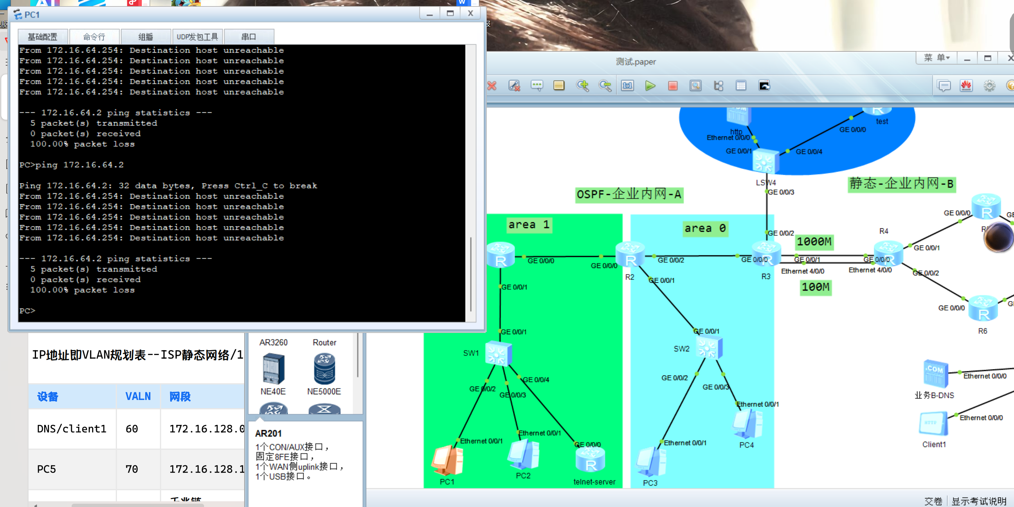Switch to the 基础配置 tab in PC1 window

point(43,37)
